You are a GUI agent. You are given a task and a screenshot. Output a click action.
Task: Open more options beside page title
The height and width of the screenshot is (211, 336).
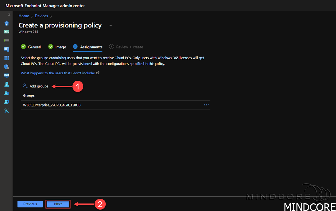(110, 25)
